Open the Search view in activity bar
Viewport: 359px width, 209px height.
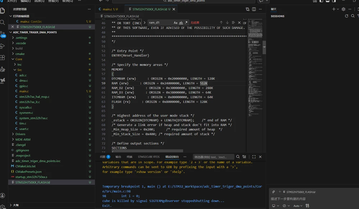3,22
